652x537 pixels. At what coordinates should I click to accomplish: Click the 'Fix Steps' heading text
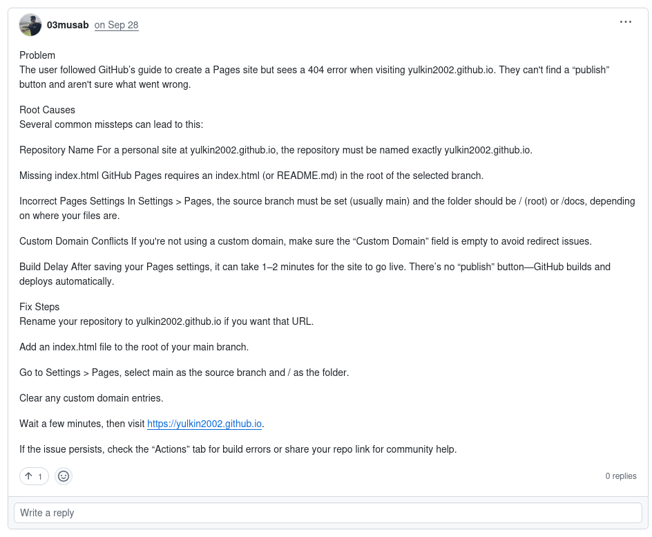(x=39, y=307)
